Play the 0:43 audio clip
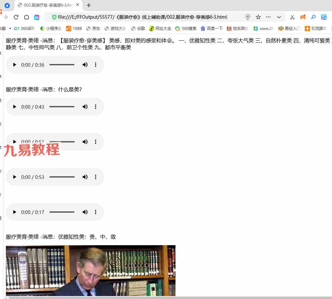The image size is (332, 299). 14,107
